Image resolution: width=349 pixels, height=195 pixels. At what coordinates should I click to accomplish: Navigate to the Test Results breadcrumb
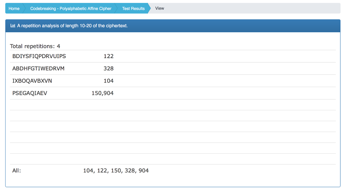(133, 8)
